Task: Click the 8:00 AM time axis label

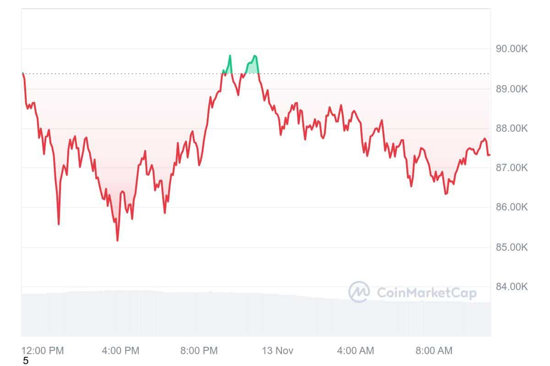Action: pos(434,351)
